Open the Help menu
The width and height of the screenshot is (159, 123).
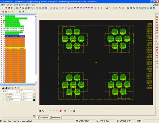pos(33,5)
